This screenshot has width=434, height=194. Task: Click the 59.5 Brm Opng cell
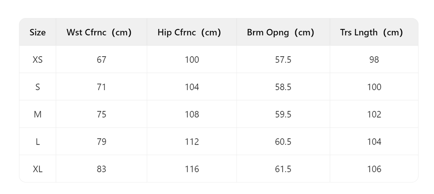pos(283,115)
